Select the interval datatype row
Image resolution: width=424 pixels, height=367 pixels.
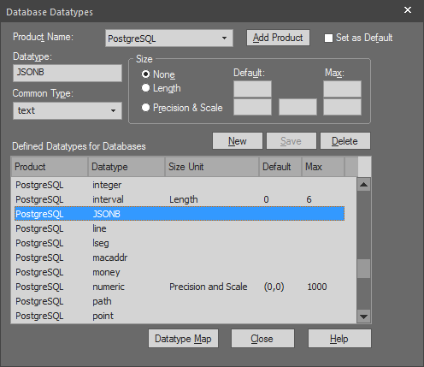pos(180,199)
